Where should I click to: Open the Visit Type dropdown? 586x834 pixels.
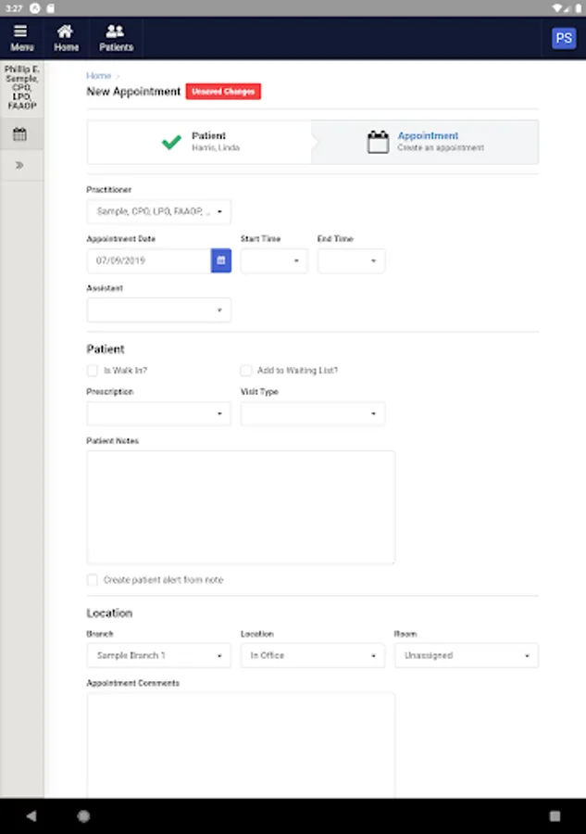[313, 414]
